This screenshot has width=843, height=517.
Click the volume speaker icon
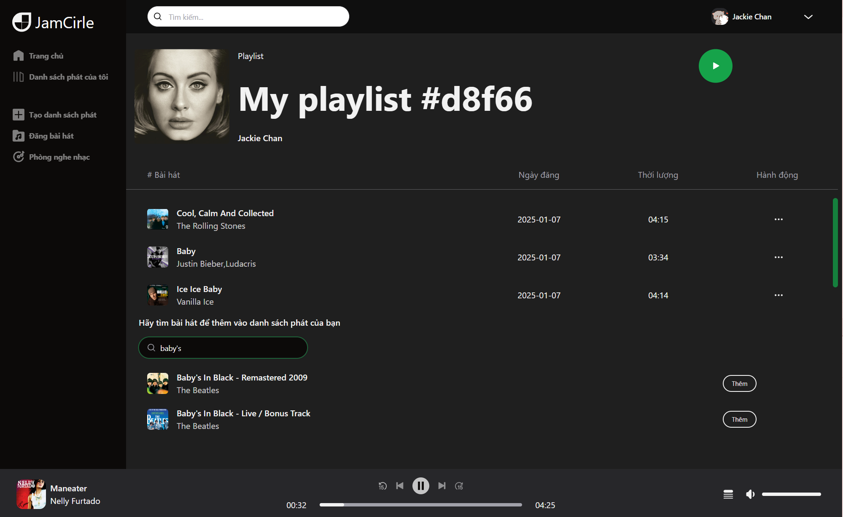[750, 494]
